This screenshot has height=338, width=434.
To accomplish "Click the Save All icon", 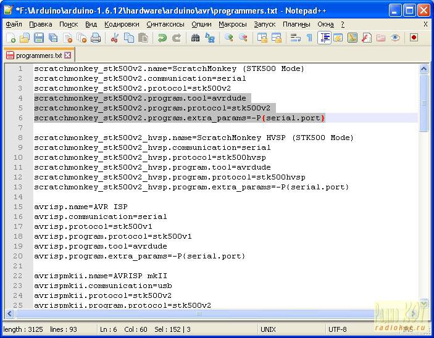I will pyautogui.click(x=53, y=38).
